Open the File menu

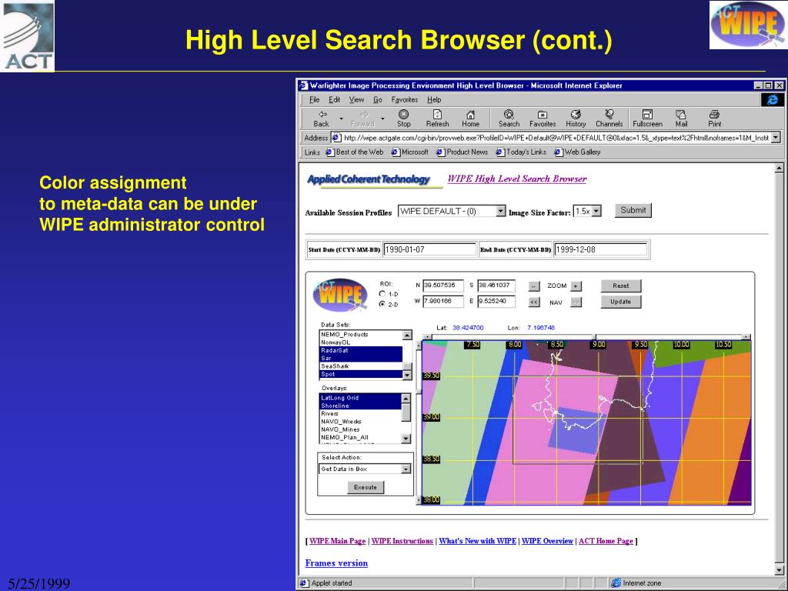click(x=315, y=99)
